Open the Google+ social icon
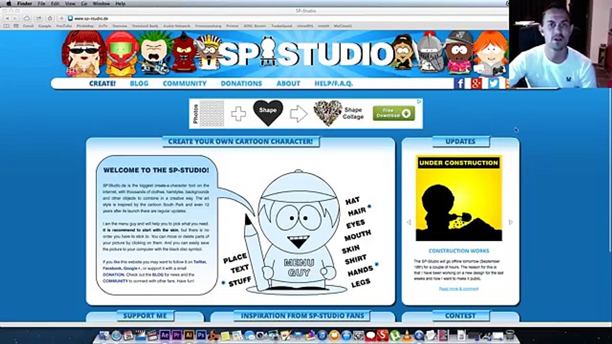The width and height of the screenshot is (612, 344). point(476,84)
